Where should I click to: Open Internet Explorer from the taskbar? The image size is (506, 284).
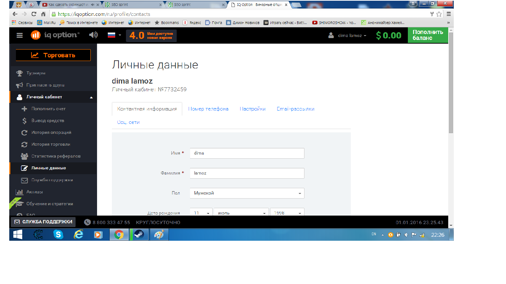coord(78,234)
